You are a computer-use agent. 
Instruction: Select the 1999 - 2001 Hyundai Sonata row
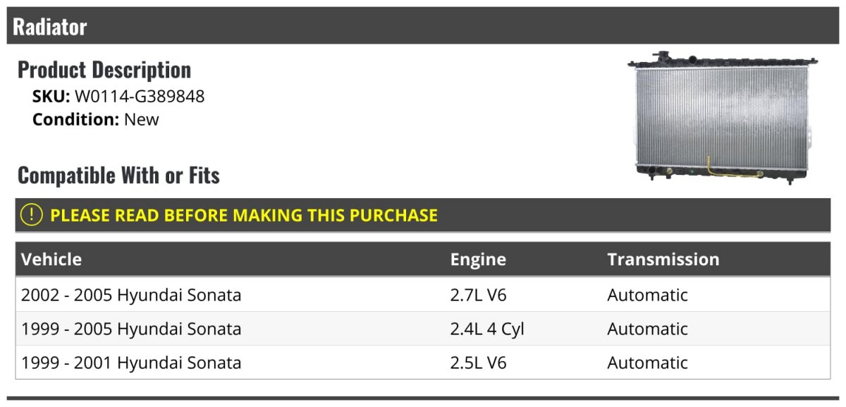point(131,363)
